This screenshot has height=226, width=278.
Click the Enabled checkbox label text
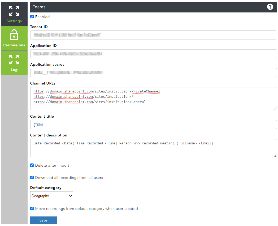pos(42,17)
